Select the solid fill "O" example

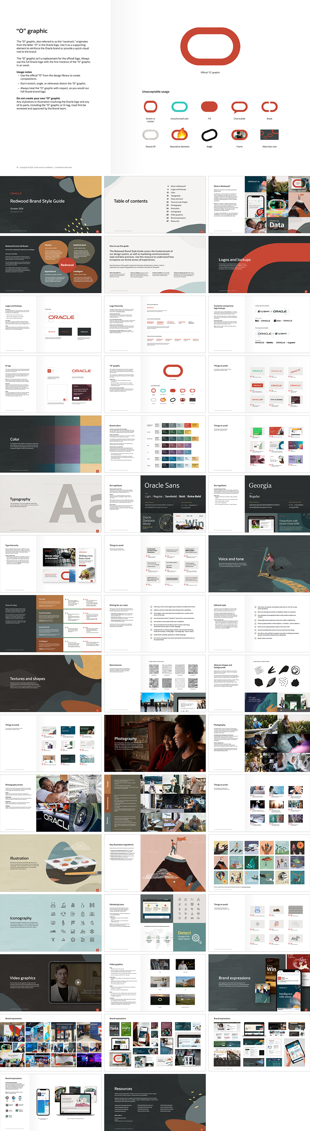click(209, 107)
